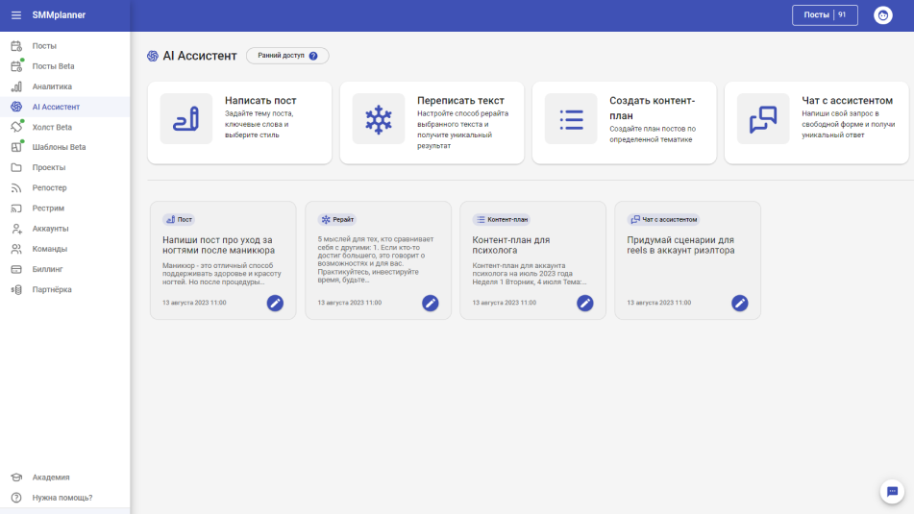Edit the nail care post with pencil icon
The image size is (914, 514).
tap(275, 303)
